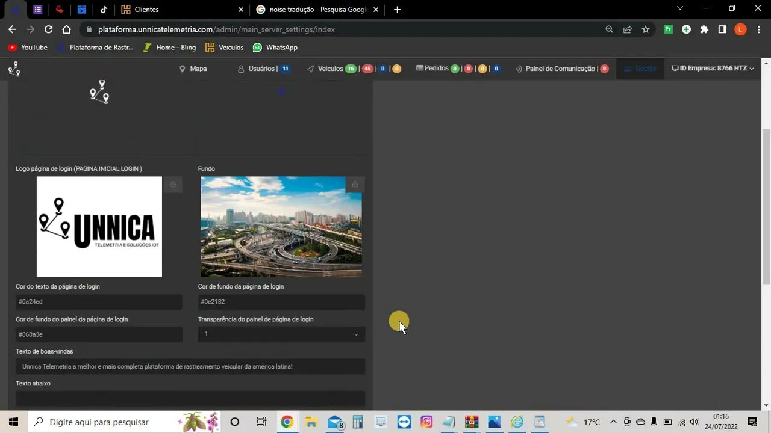Open the WhatsApp bookmark
The width and height of the screenshot is (771, 433).
pos(275,48)
